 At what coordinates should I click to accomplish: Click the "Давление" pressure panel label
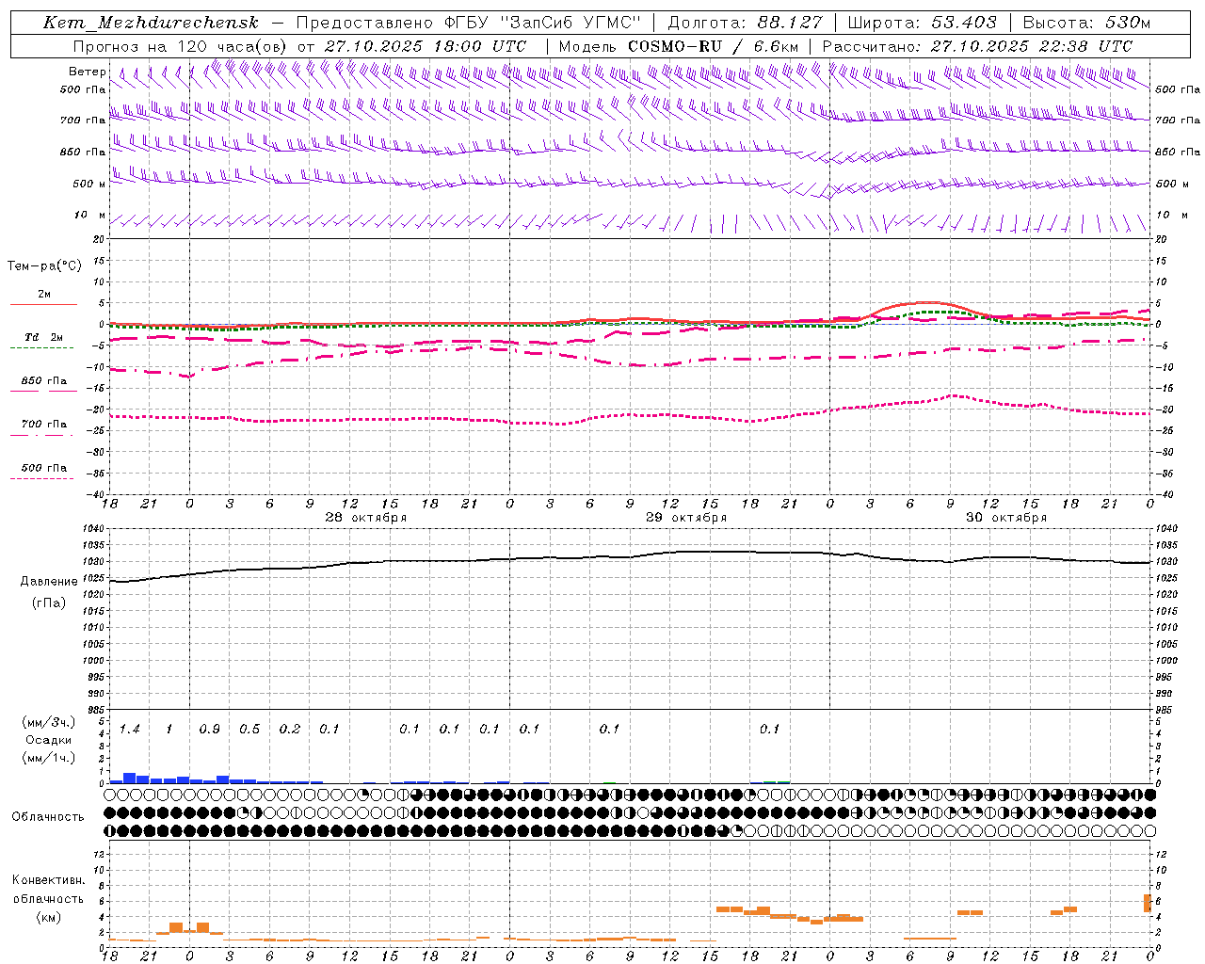click(49, 582)
